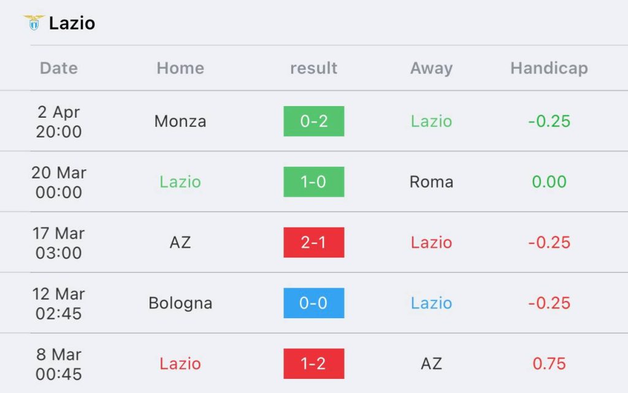This screenshot has width=628, height=393.
Task: Click the red 1-2 result badge
Action: (x=313, y=364)
